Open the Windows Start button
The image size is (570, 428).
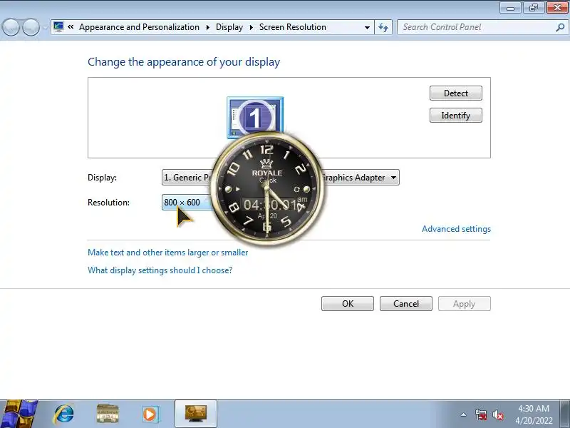tap(18, 414)
